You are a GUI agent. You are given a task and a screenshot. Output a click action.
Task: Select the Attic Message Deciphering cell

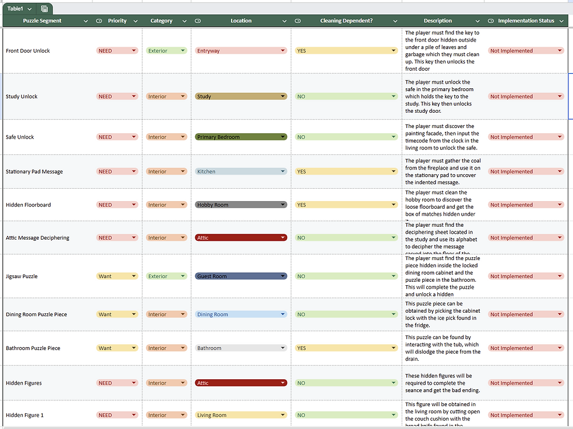[48, 238]
